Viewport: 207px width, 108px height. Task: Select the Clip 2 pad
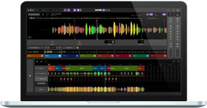[x=53, y=54]
